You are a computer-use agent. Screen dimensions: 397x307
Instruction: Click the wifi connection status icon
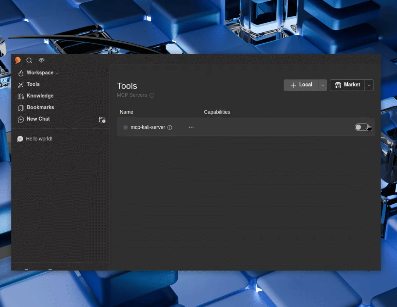42,60
